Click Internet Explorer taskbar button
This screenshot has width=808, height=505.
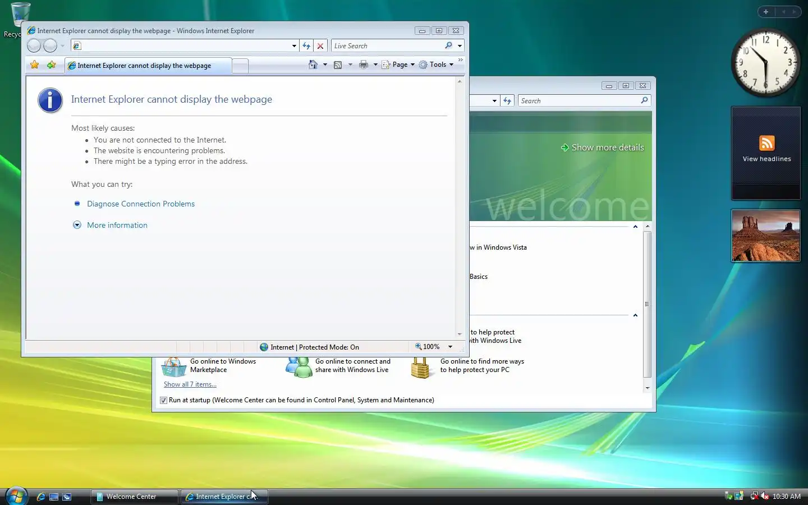pos(224,497)
